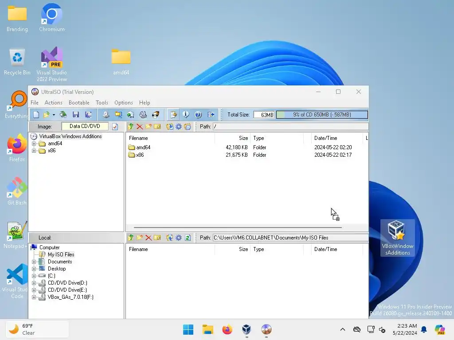
Task: Expand the x86 node in image tree
Action: [34, 151]
